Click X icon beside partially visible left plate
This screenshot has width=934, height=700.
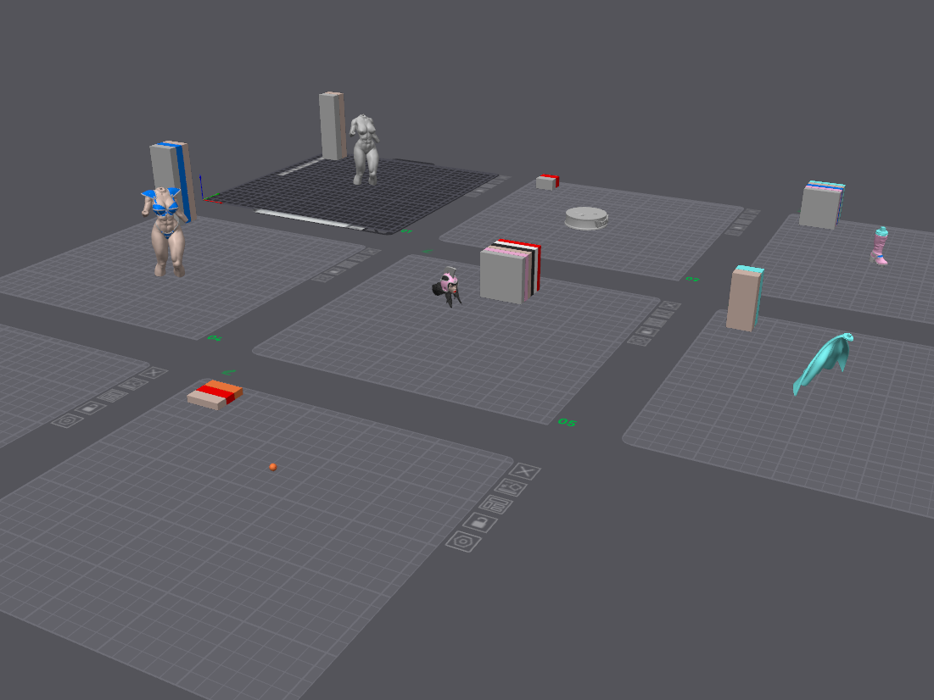(154, 373)
